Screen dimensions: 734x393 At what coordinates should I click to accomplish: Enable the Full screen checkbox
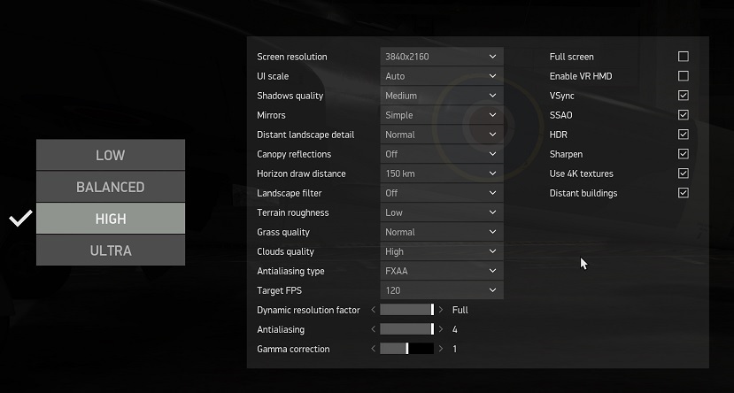point(683,57)
